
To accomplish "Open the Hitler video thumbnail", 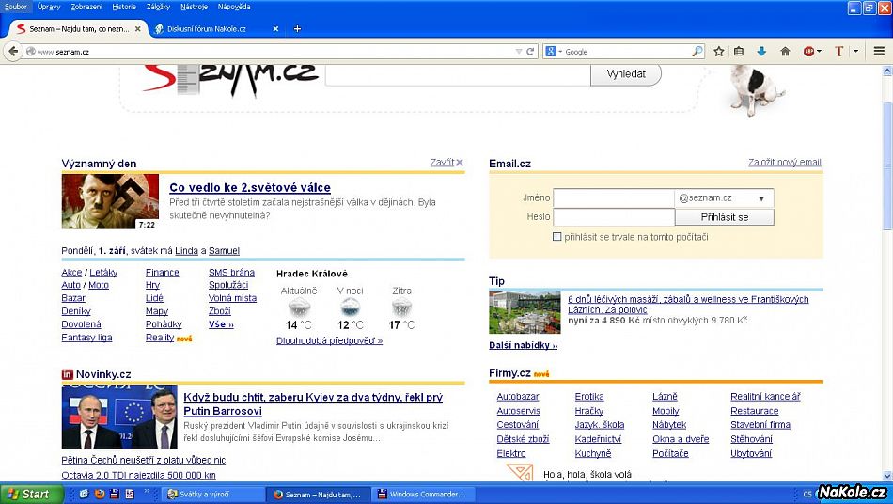I will pyautogui.click(x=110, y=201).
